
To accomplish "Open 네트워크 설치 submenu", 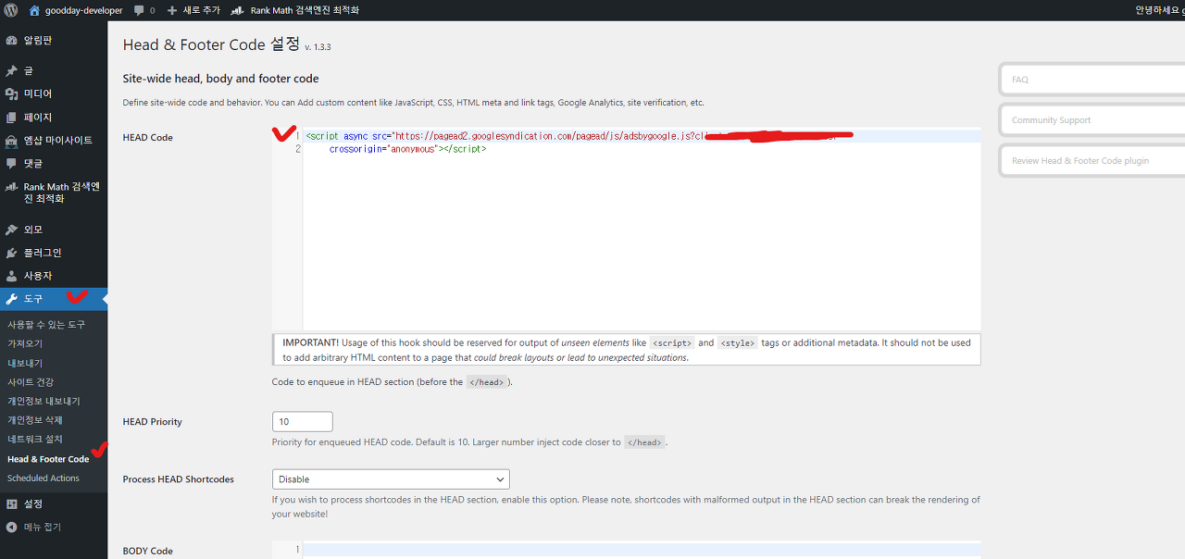I will point(35,440).
